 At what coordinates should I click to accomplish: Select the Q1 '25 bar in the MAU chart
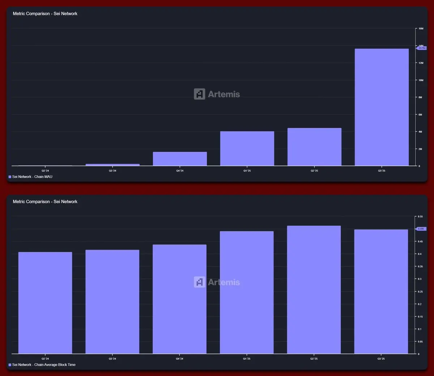(247, 148)
